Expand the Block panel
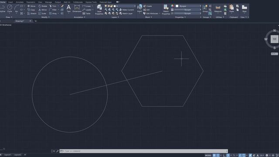The width and height of the screenshot is (279, 157). (149, 17)
